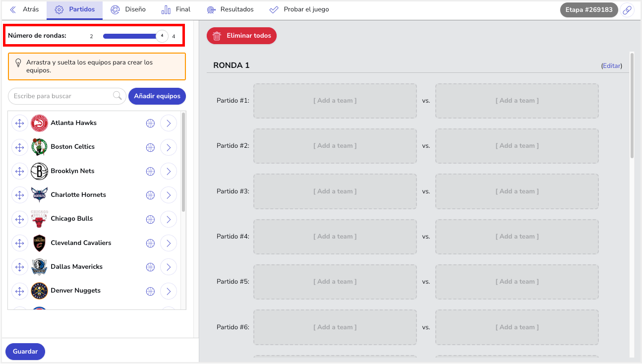Click the drag handle icon for Denver Nuggets

click(20, 291)
